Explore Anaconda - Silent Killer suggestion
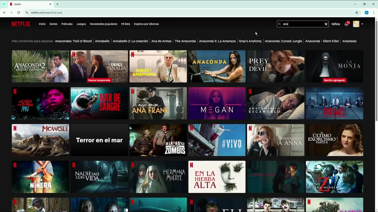The image size is (378, 212). click(x=322, y=41)
